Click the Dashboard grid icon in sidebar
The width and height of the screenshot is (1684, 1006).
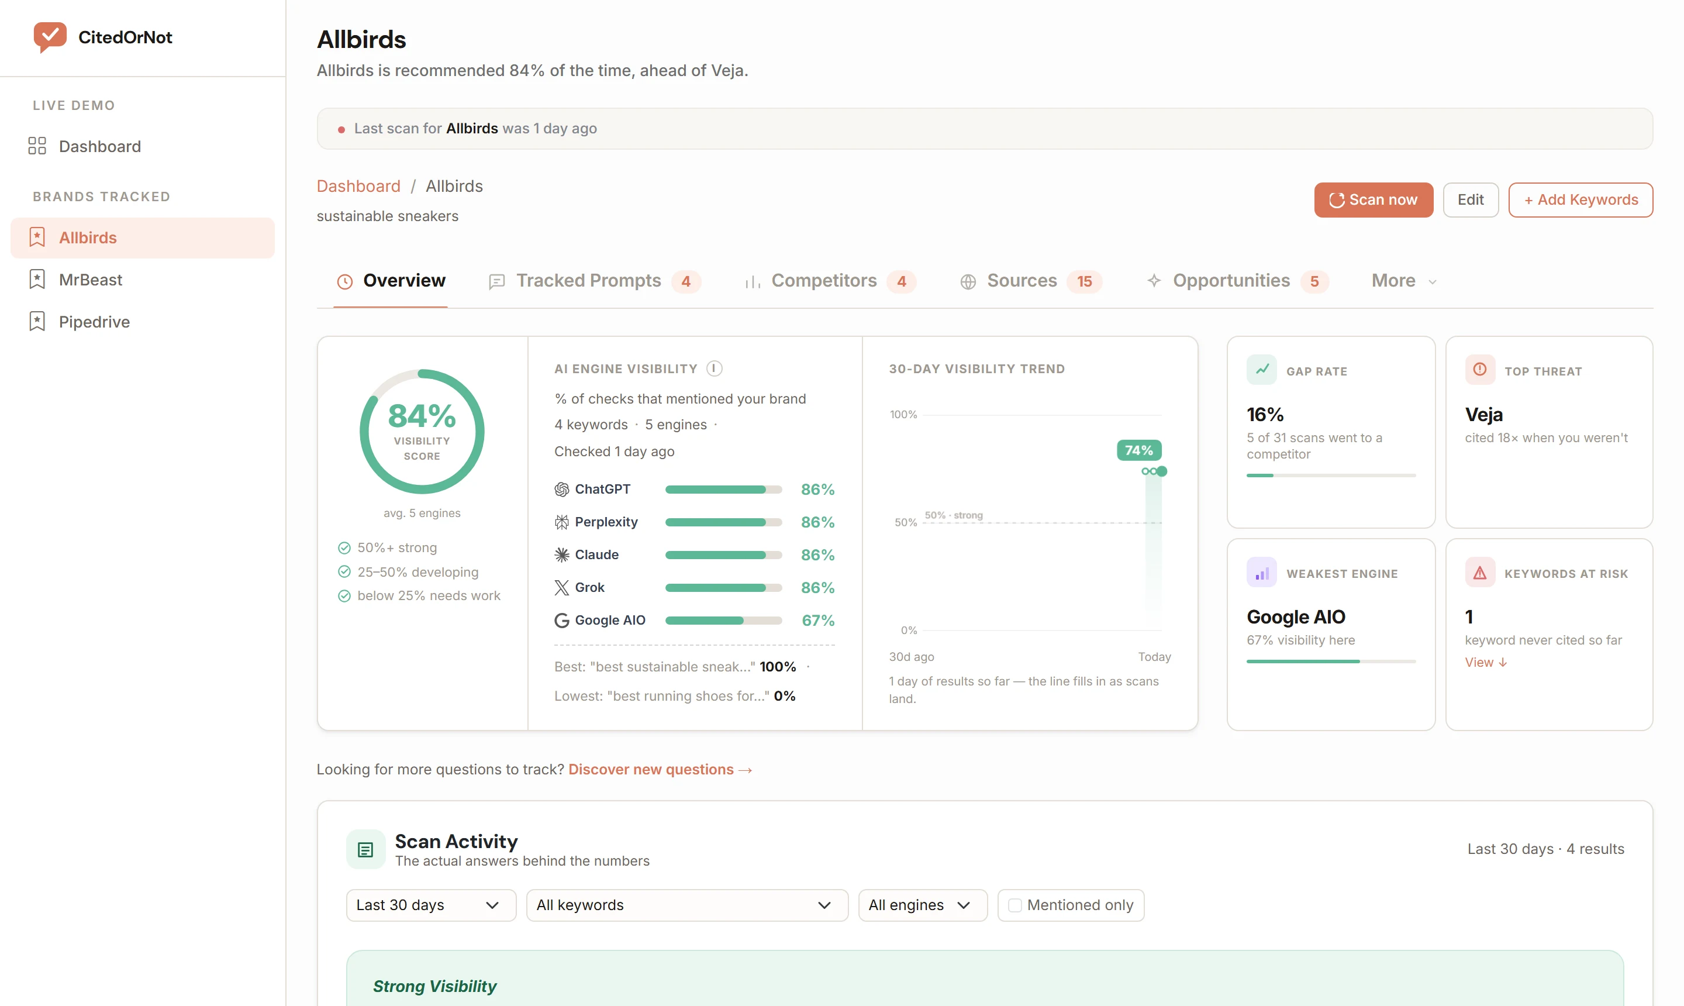(x=37, y=146)
